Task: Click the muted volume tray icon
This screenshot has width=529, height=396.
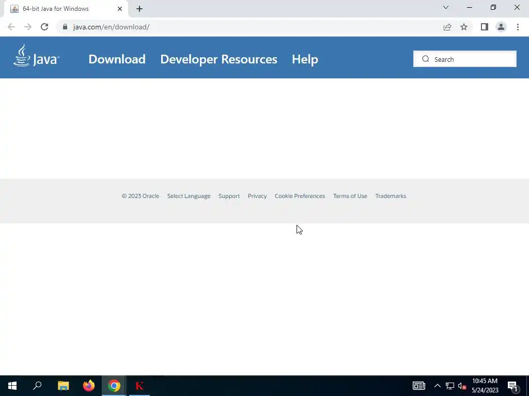Action: coord(462,386)
